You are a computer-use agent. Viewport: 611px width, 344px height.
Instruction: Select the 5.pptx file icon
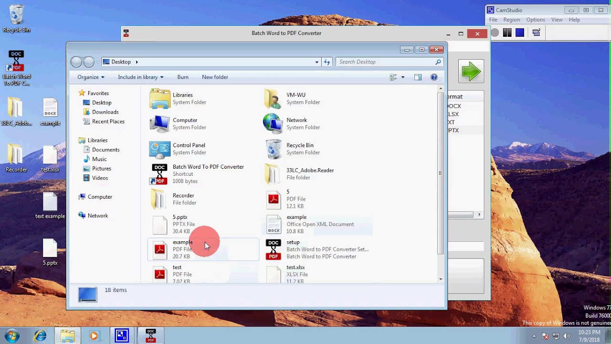[159, 224]
